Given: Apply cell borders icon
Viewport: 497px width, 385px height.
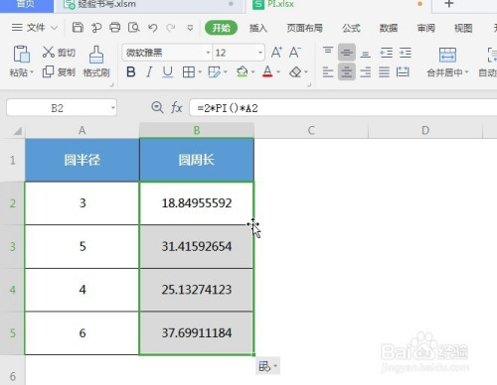Looking at the screenshot, I should click(189, 71).
